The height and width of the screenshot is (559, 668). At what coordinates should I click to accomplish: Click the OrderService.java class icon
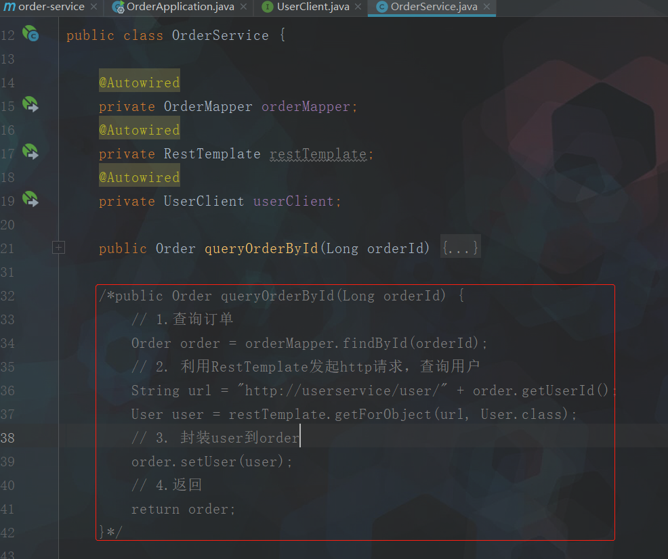[x=381, y=7]
